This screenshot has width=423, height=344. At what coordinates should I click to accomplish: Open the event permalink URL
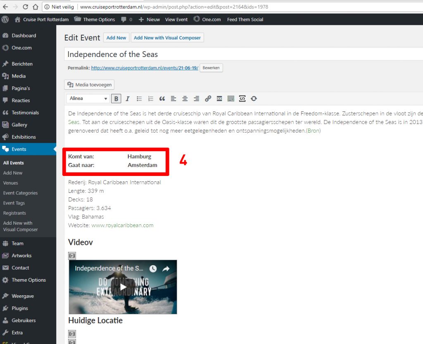[145, 68]
